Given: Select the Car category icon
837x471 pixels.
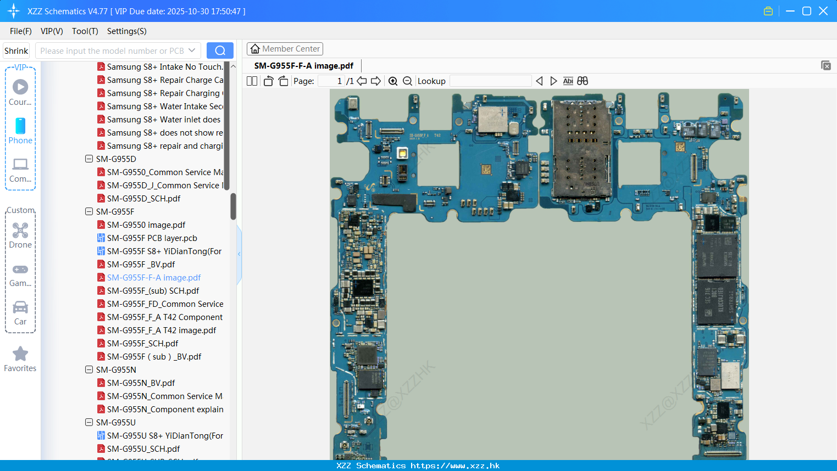Looking at the screenshot, I should point(20,307).
